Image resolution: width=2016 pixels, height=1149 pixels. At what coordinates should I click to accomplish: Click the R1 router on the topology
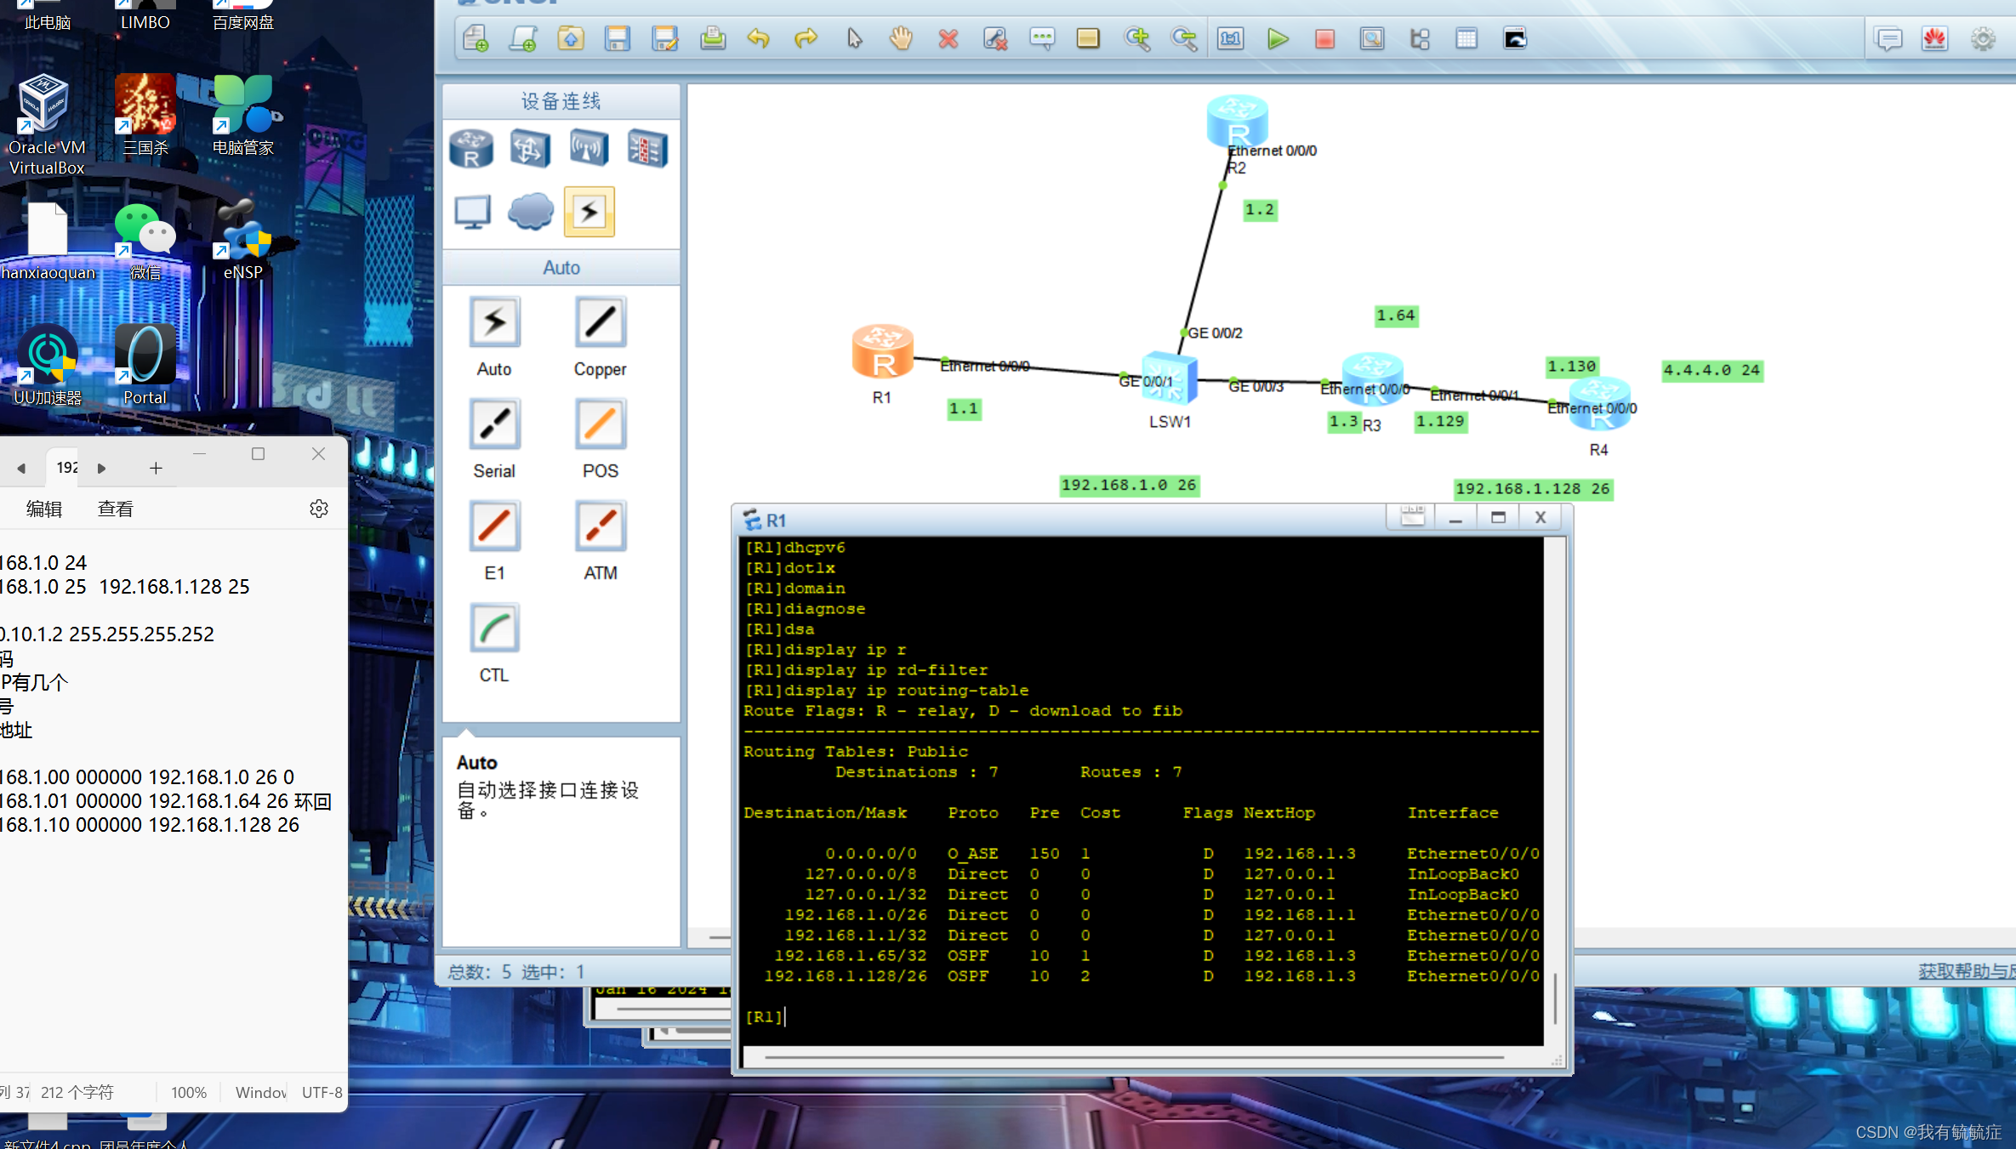(882, 350)
